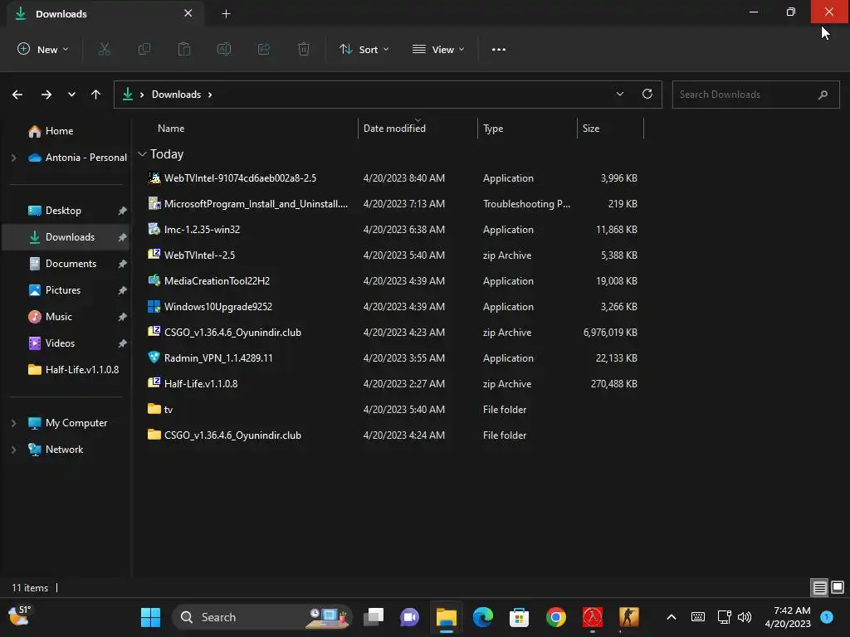
Task: Open the New item dropdown
Action: (43, 49)
